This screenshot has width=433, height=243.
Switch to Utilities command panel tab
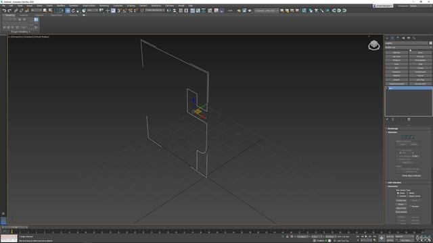[x=414, y=38]
